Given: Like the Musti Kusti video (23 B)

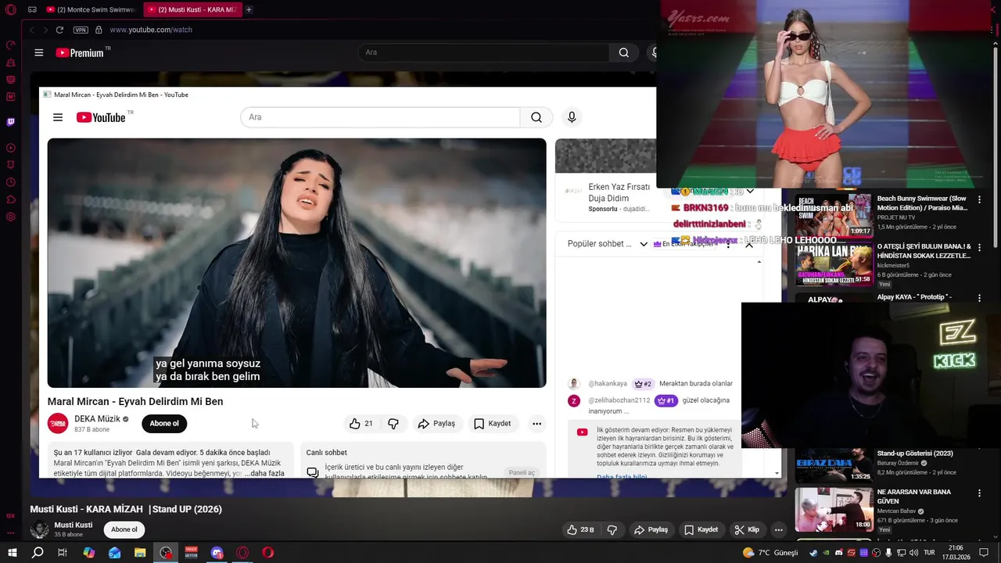Looking at the screenshot, I should [x=581, y=529].
